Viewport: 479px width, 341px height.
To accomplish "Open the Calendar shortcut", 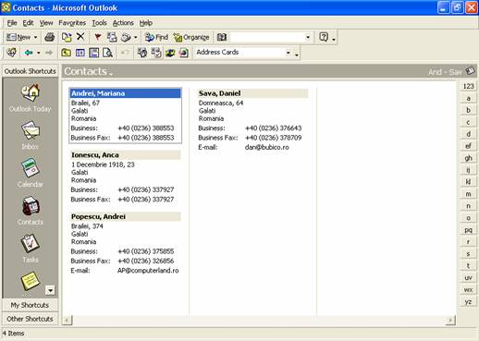I will coord(30,173).
